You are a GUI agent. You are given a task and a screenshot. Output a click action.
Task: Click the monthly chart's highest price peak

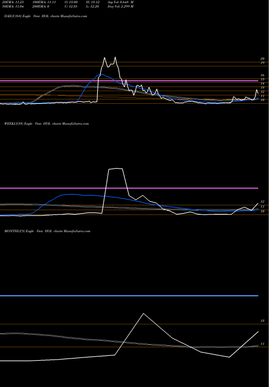click(144, 314)
